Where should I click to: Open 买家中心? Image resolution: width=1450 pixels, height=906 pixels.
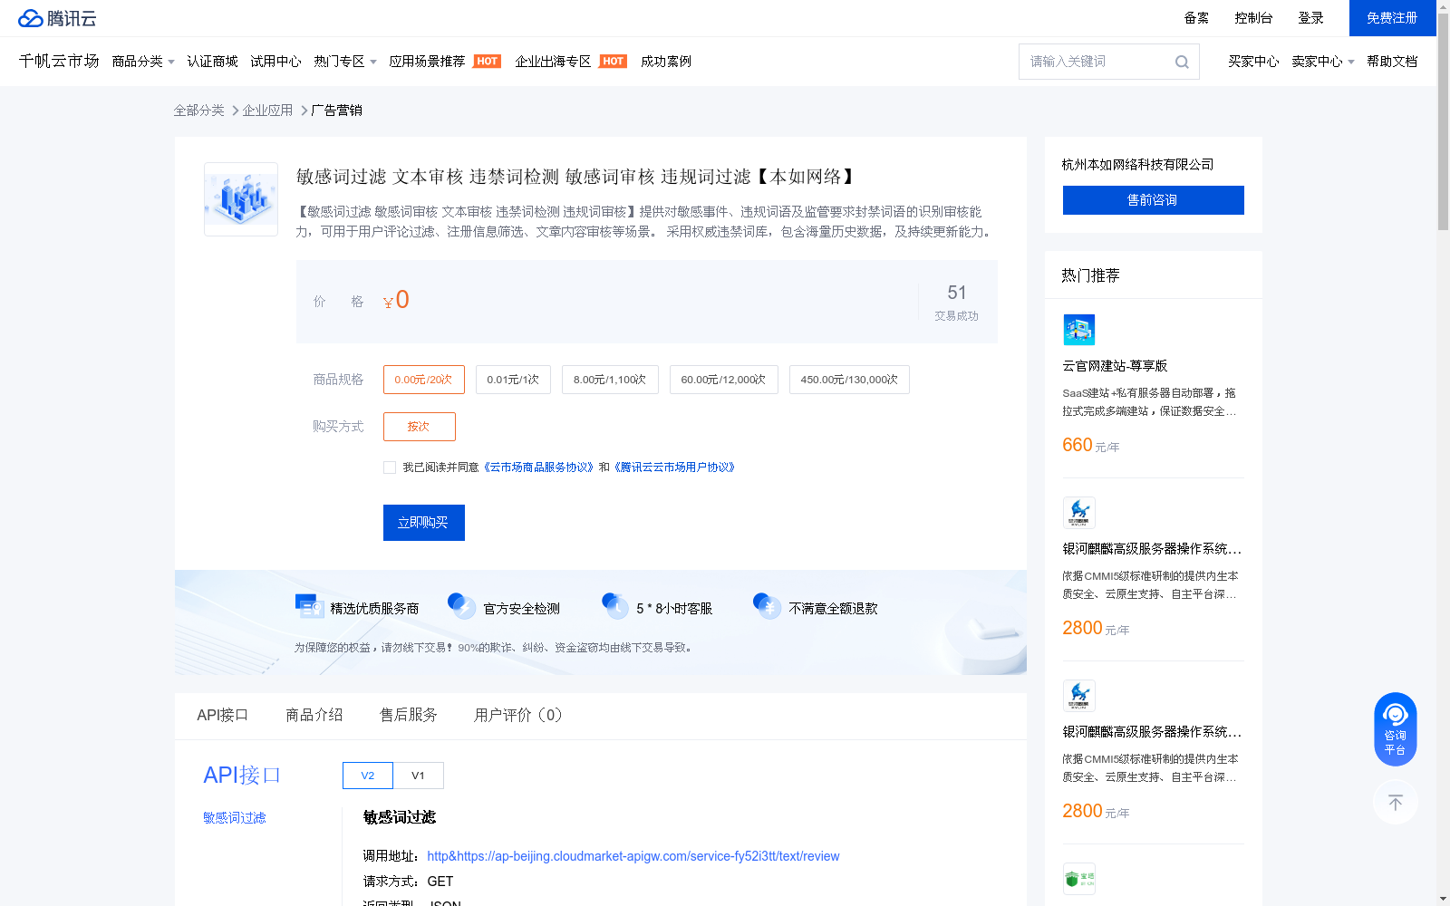click(x=1253, y=62)
